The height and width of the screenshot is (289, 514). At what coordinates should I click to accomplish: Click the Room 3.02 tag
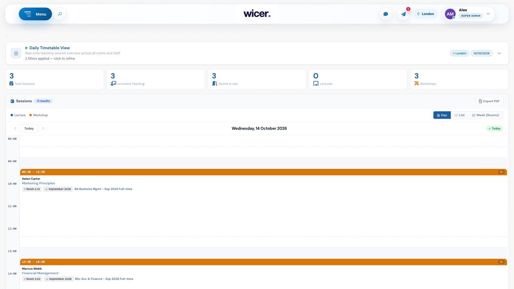(x=32, y=279)
